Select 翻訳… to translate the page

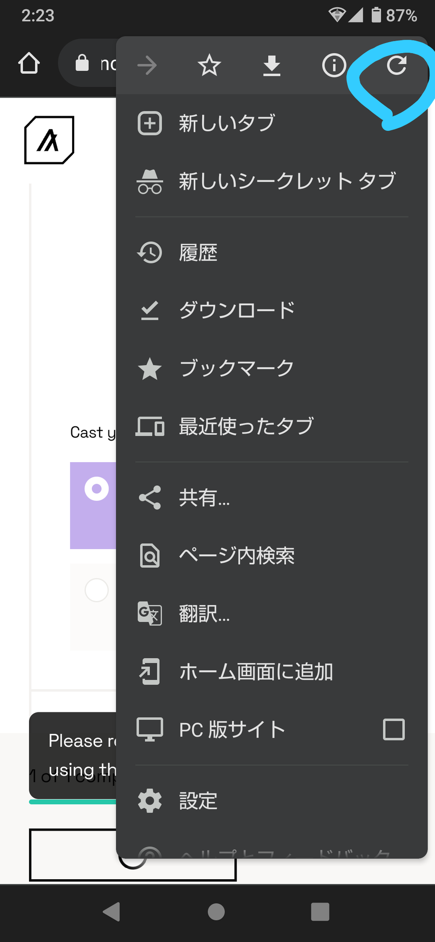(272, 614)
